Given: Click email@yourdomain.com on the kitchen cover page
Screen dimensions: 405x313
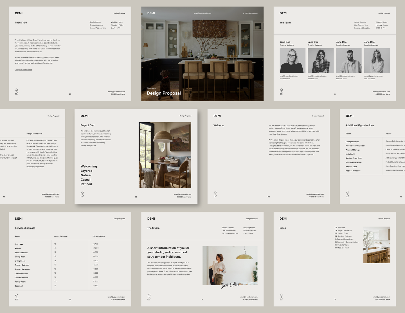Looking at the screenshot, I should click(202, 13).
